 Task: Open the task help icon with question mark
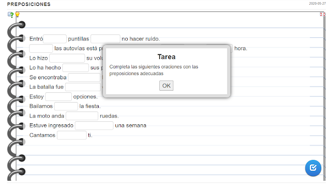tap(10, 15)
